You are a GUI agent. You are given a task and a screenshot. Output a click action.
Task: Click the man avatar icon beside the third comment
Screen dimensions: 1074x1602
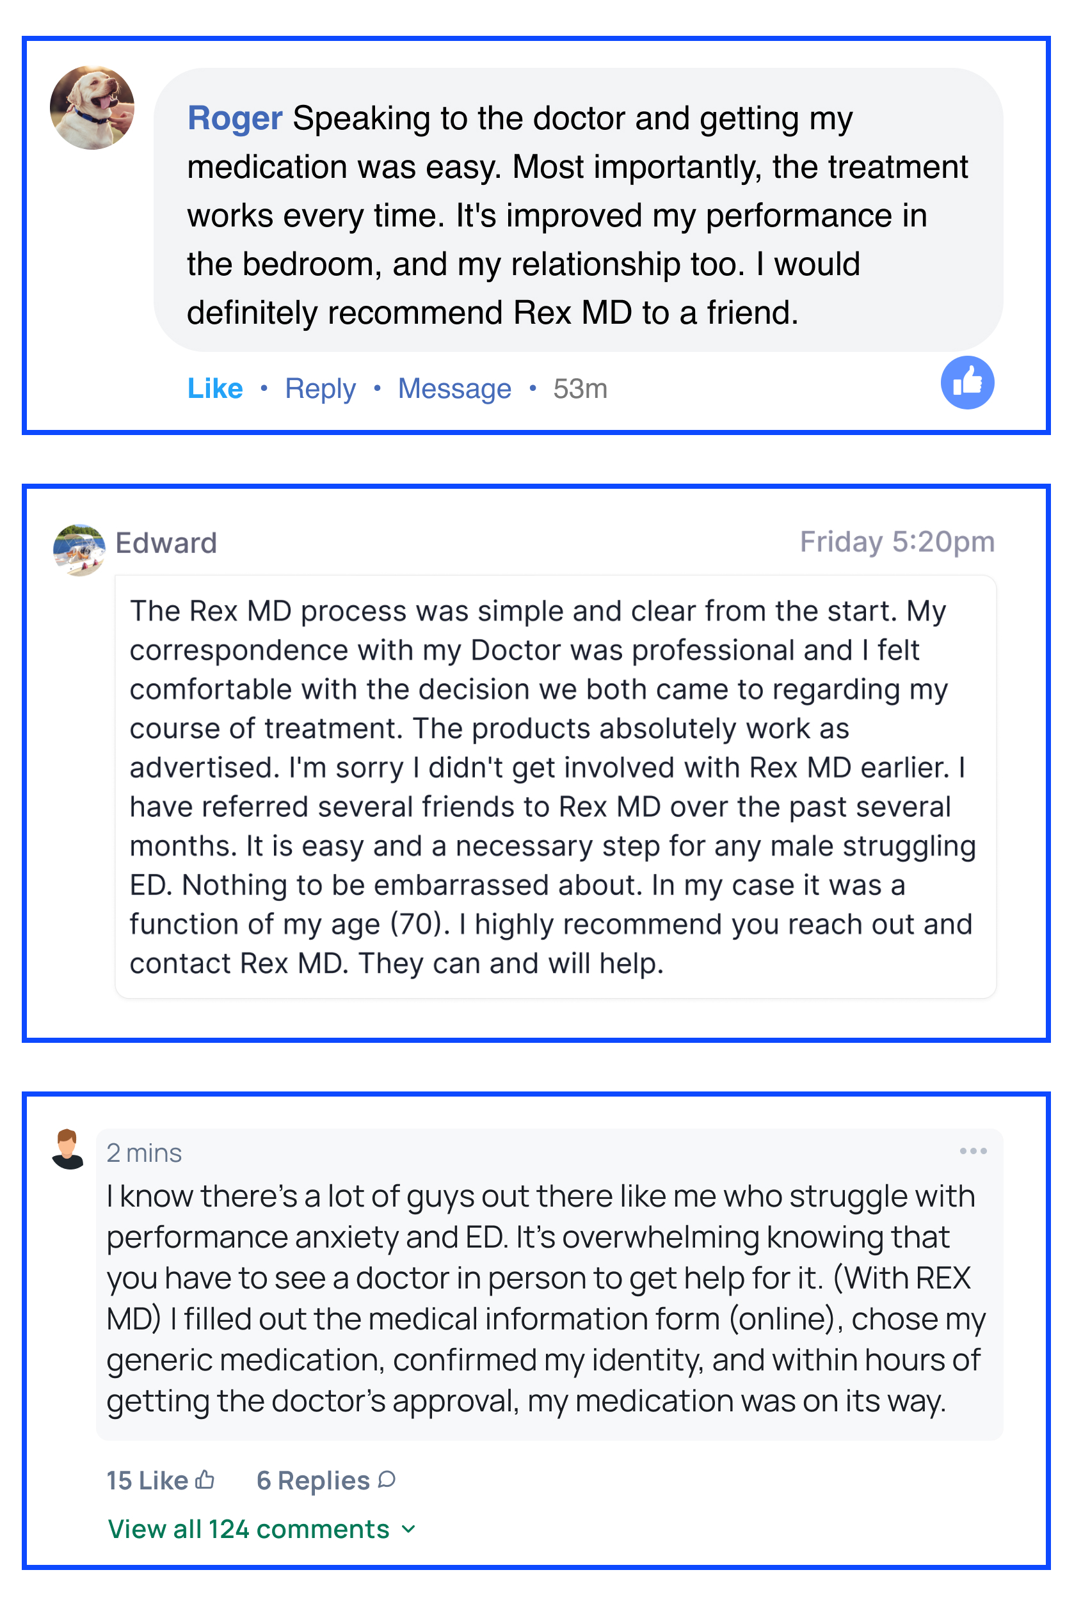click(x=67, y=1149)
